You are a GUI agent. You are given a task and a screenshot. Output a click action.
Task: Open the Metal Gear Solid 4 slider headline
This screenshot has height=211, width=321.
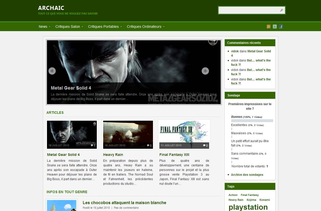71,88
